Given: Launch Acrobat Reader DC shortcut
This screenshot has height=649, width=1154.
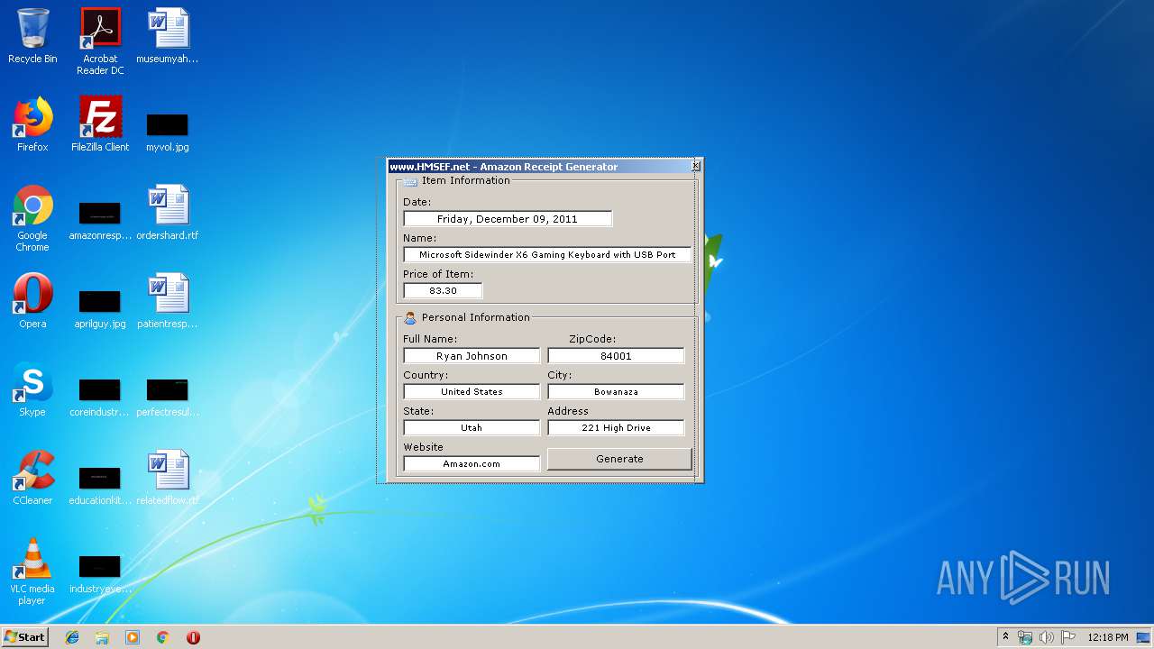Looking at the screenshot, I should click(100, 41).
